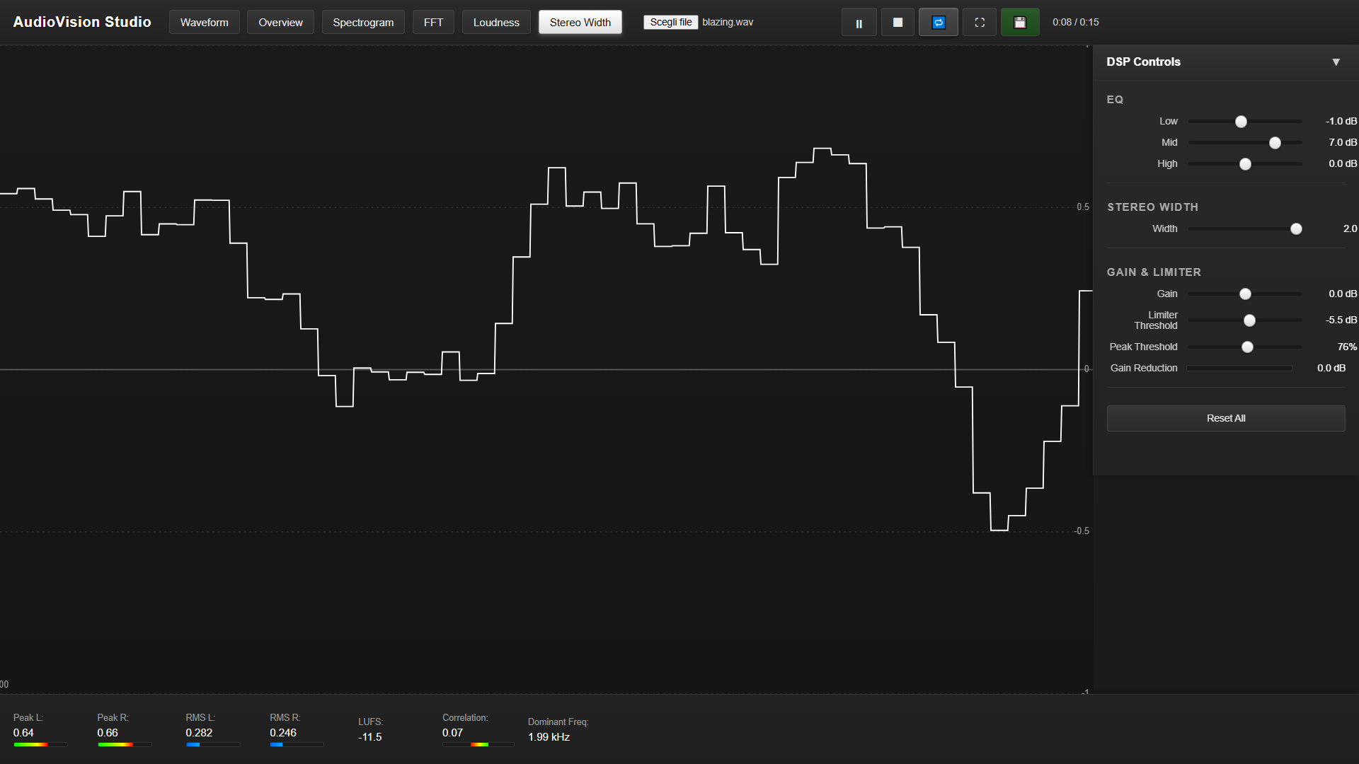Click the Peak Threshold slider handle

point(1247,347)
